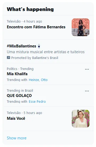
Task: Open Fátima Bernardes thumbnail image
Action: click(x=81, y=27)
